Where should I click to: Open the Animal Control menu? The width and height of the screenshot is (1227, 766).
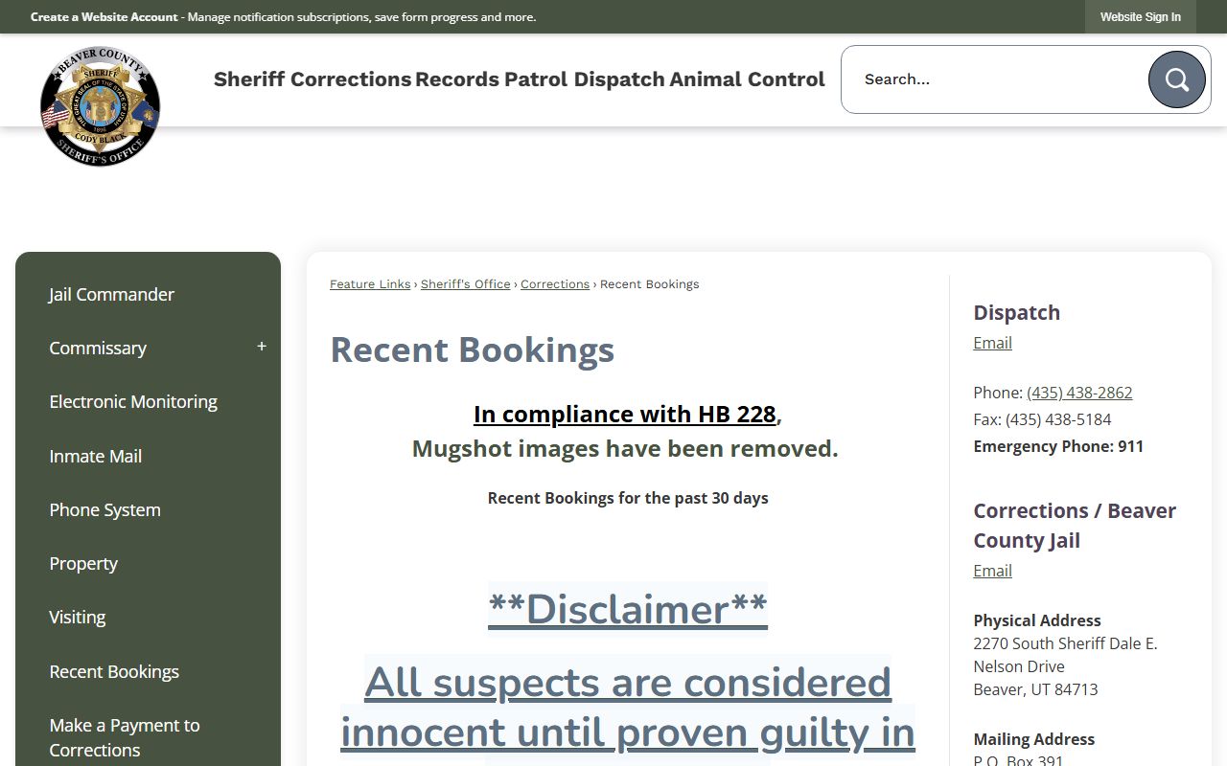coord(747,79)
